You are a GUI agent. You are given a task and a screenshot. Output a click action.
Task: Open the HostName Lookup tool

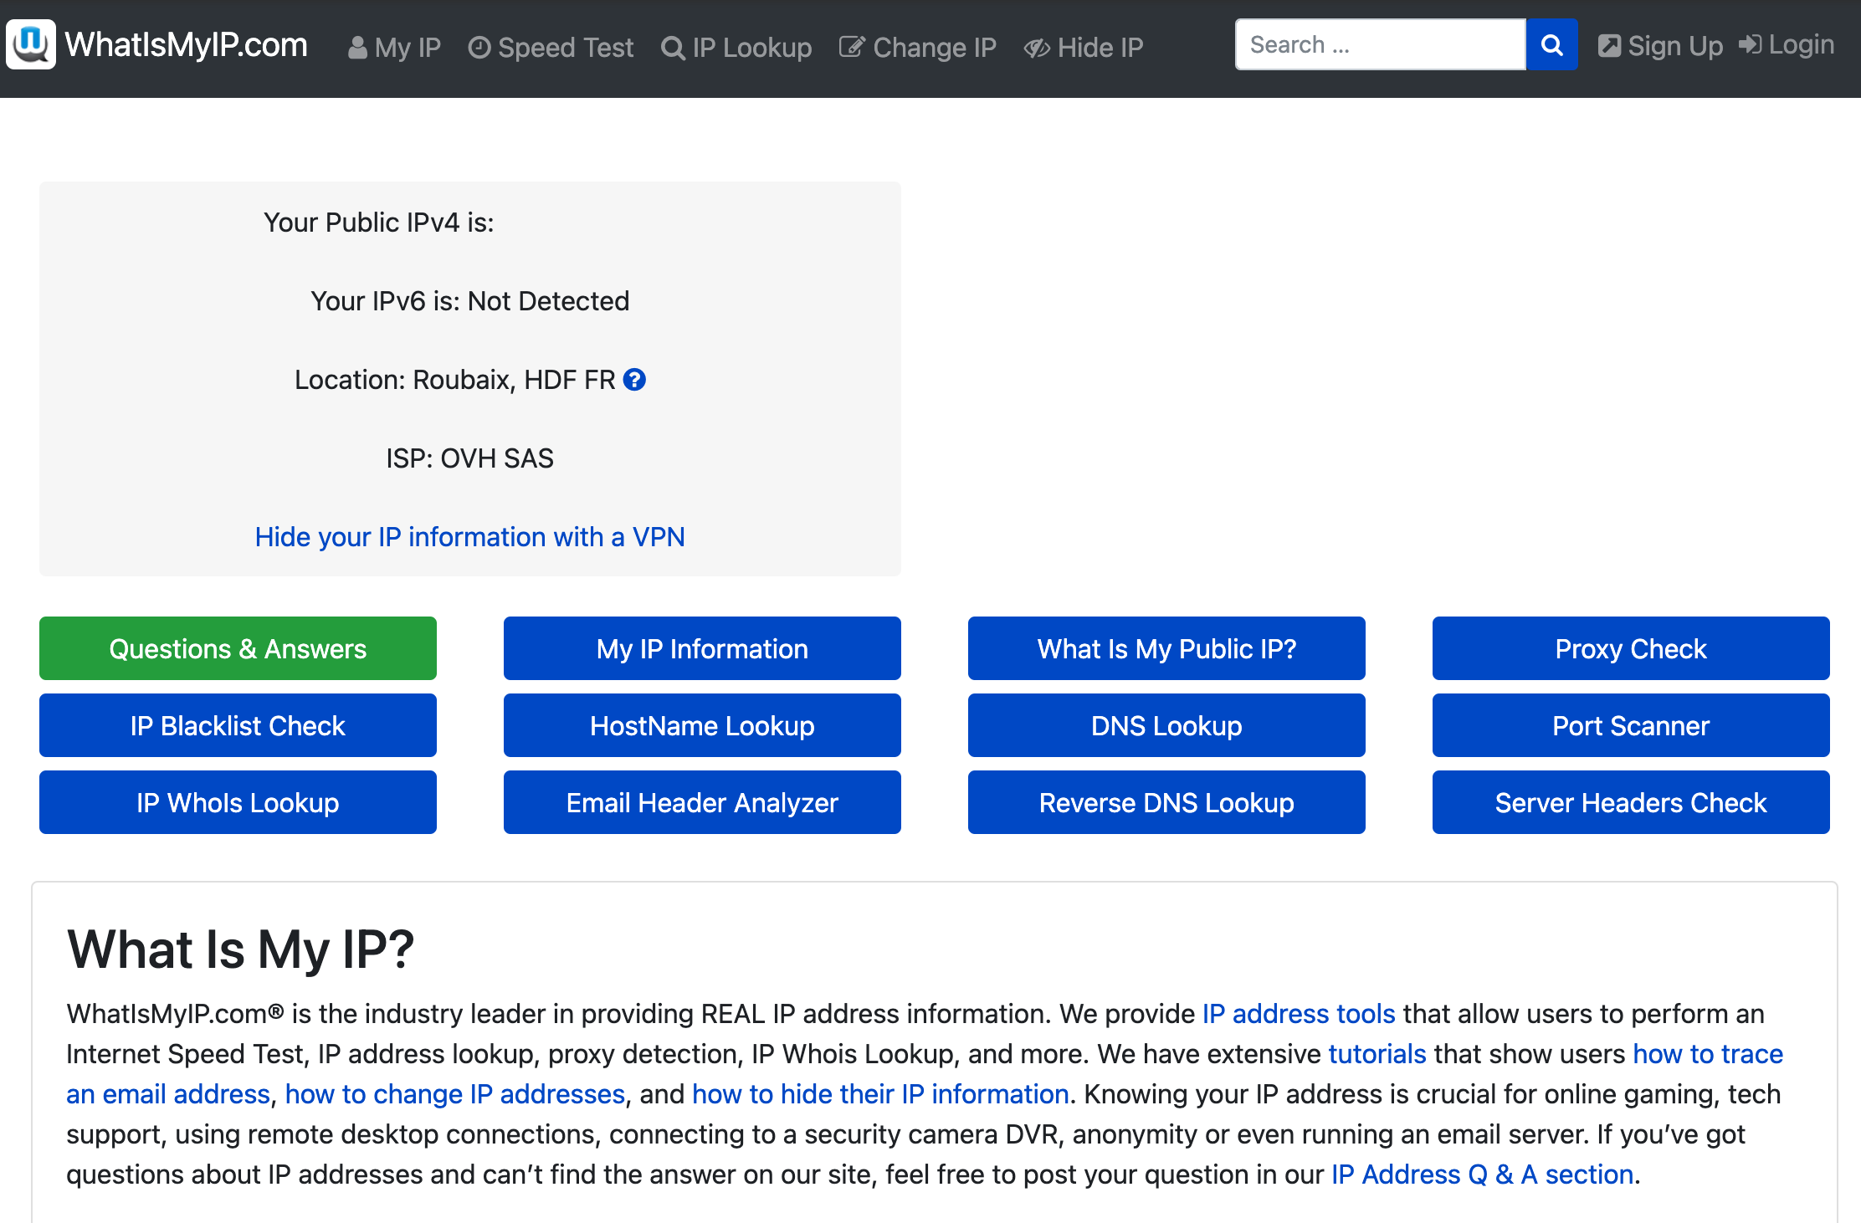coord(702,725)
